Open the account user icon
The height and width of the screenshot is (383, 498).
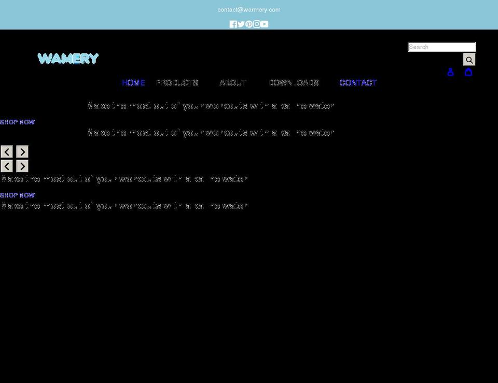tap(450, 72)
